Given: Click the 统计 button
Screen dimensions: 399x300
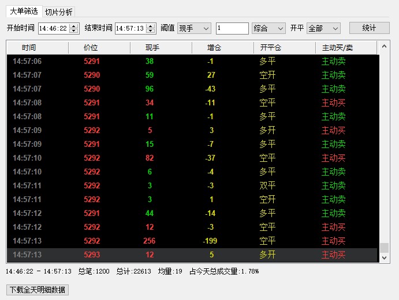Looking at the screenshot, I should [x=369, y=28].
